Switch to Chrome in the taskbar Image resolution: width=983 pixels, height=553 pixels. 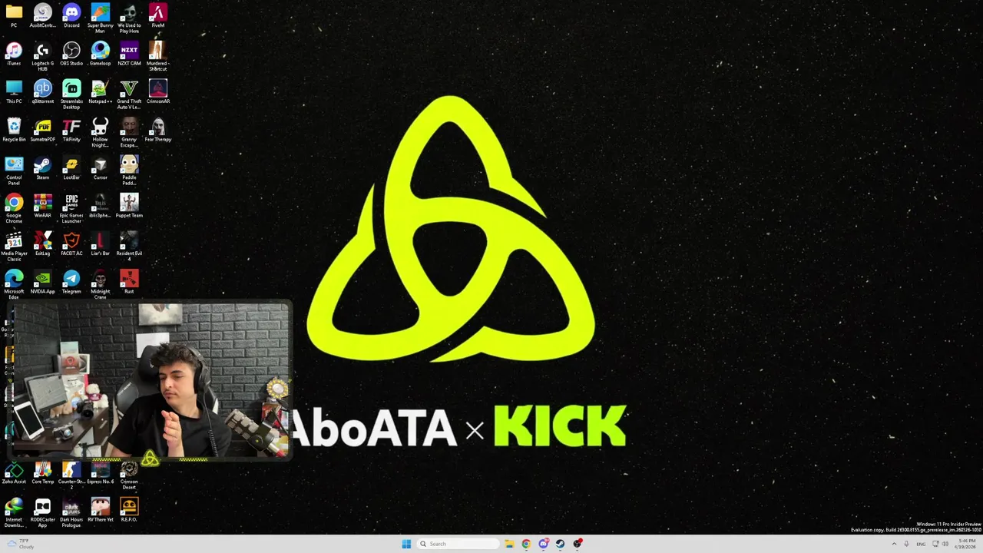[526, 544]
